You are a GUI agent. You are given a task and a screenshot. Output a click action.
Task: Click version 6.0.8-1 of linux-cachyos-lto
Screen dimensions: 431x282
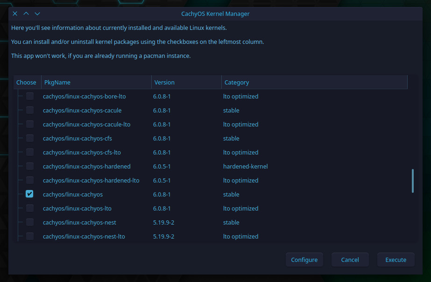click(162, 209)
